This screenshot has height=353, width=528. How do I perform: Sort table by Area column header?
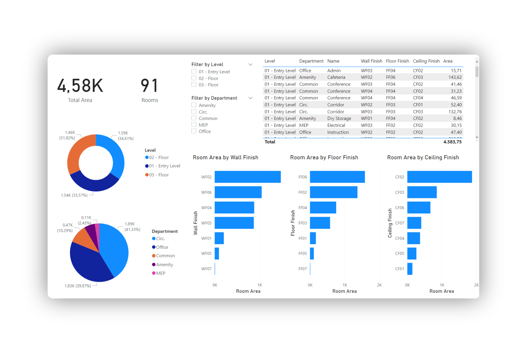(448, 61)
